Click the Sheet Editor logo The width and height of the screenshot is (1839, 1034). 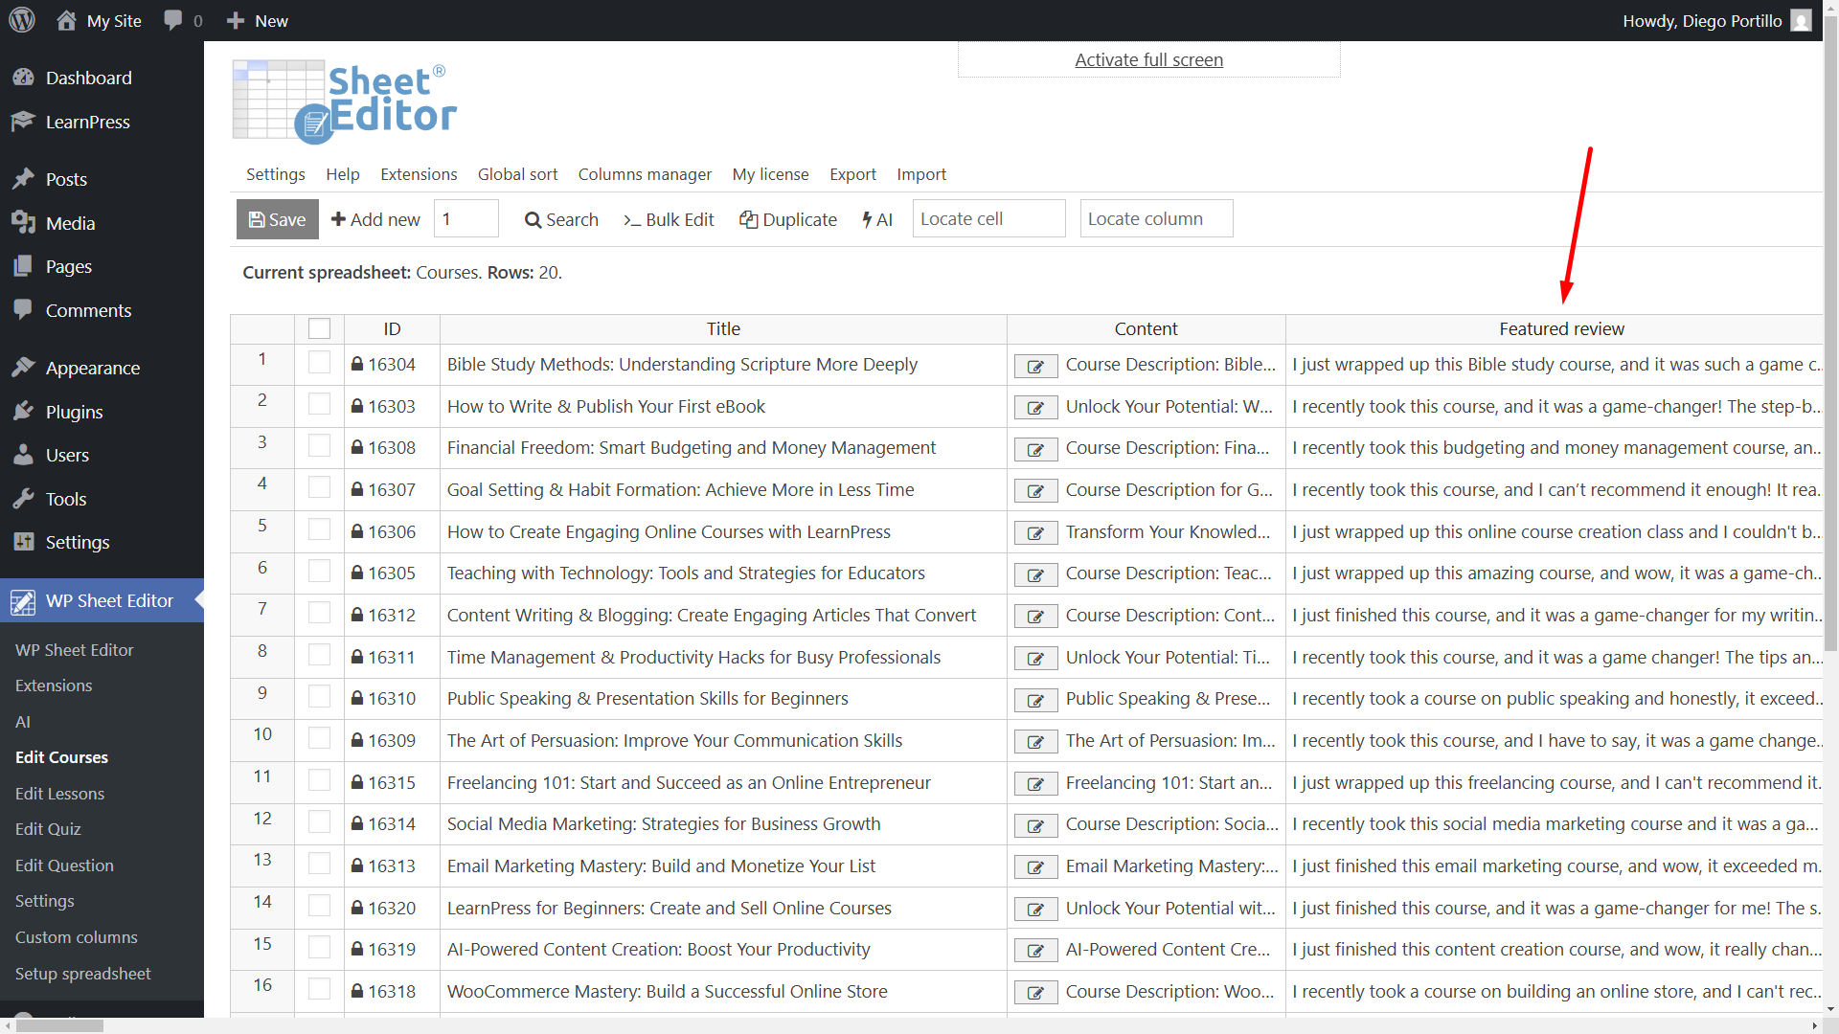click(x=345, y=102)
